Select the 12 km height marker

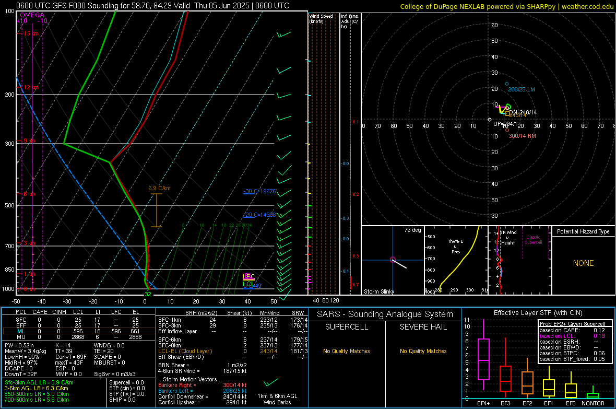[x=31, y=87]
